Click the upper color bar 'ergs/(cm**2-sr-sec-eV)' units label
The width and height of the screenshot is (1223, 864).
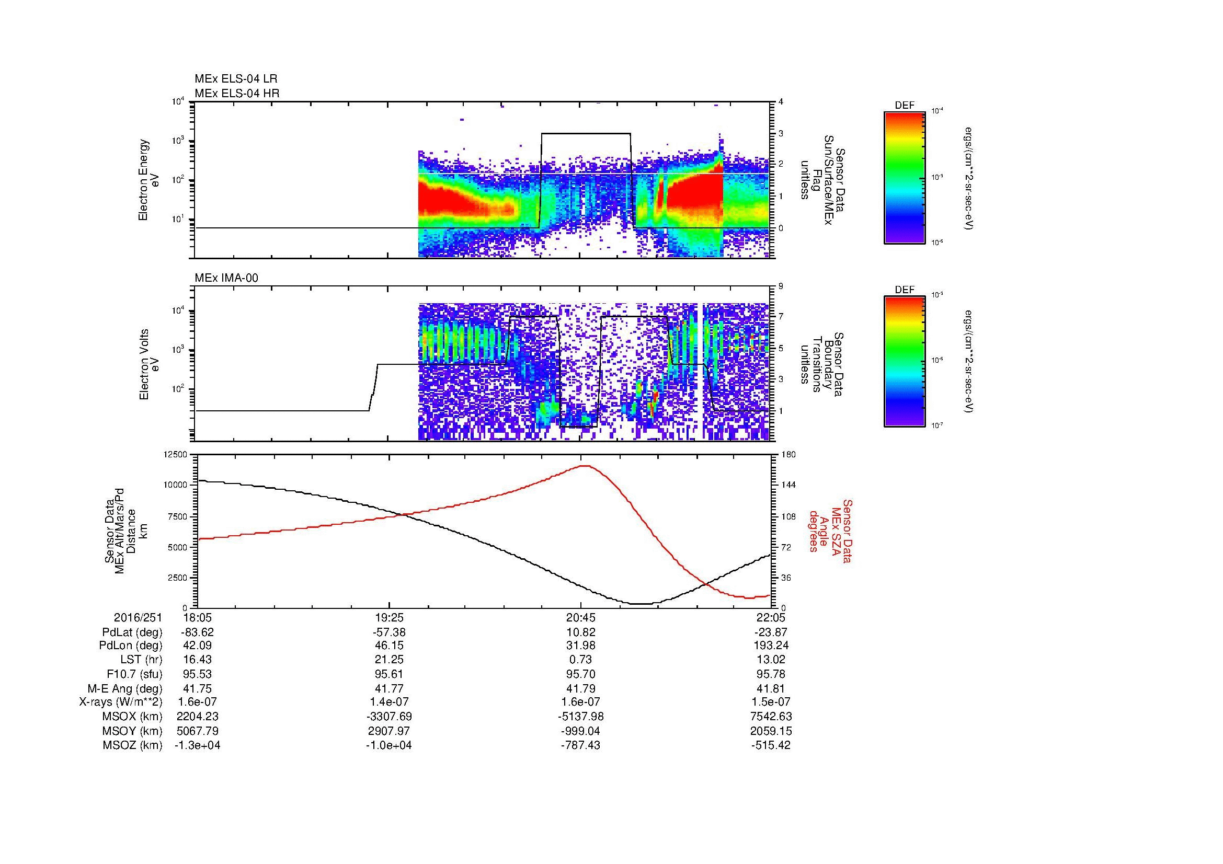pos(969,178)
